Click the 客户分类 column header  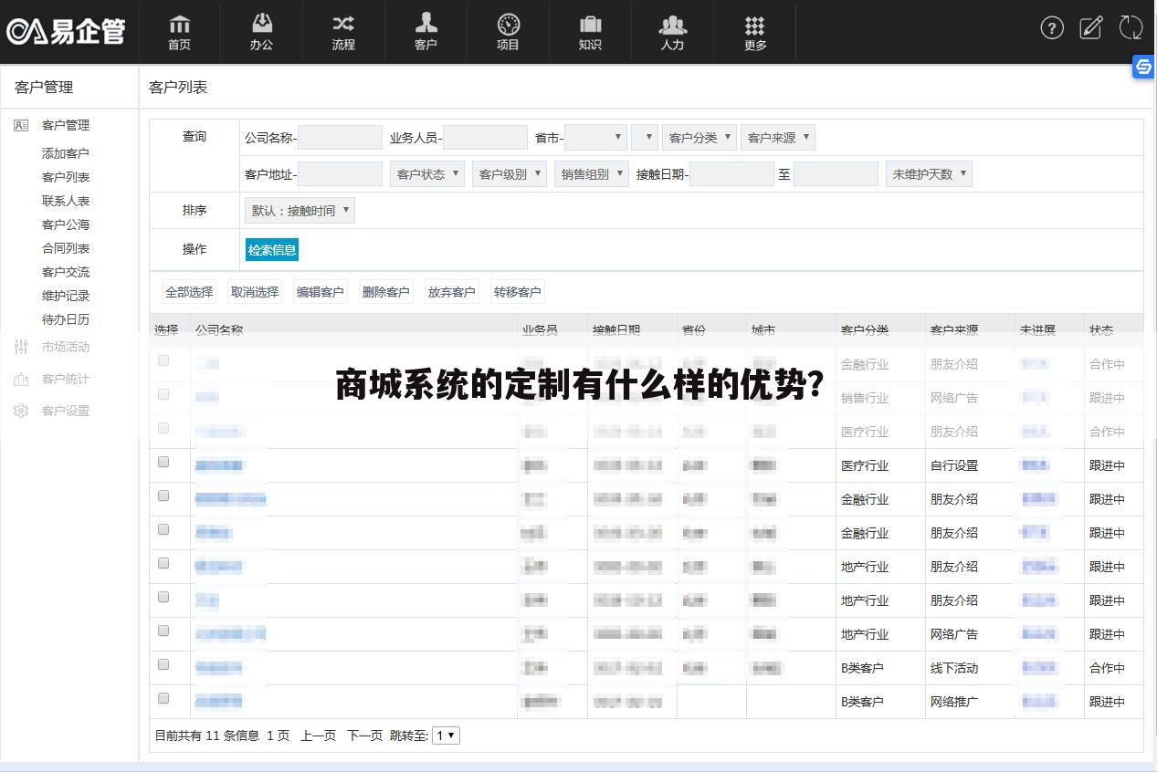tap(865, 329)
